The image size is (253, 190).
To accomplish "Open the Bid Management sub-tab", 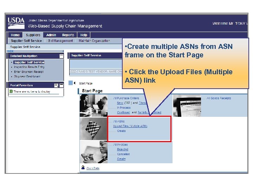I will [x=60, y=41].
